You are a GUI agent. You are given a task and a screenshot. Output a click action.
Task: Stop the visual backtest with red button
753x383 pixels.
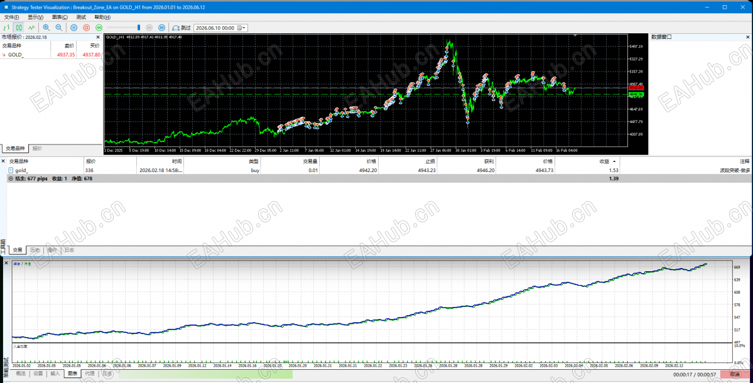point(87,28)
